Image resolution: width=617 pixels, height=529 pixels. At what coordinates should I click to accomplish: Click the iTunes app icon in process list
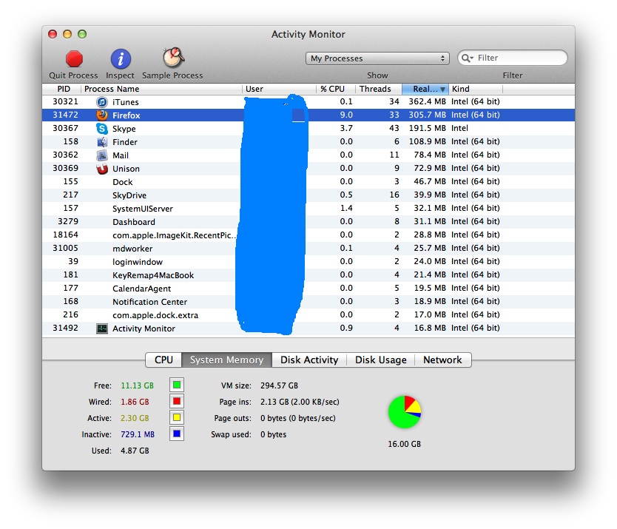[x=102, y=102]
